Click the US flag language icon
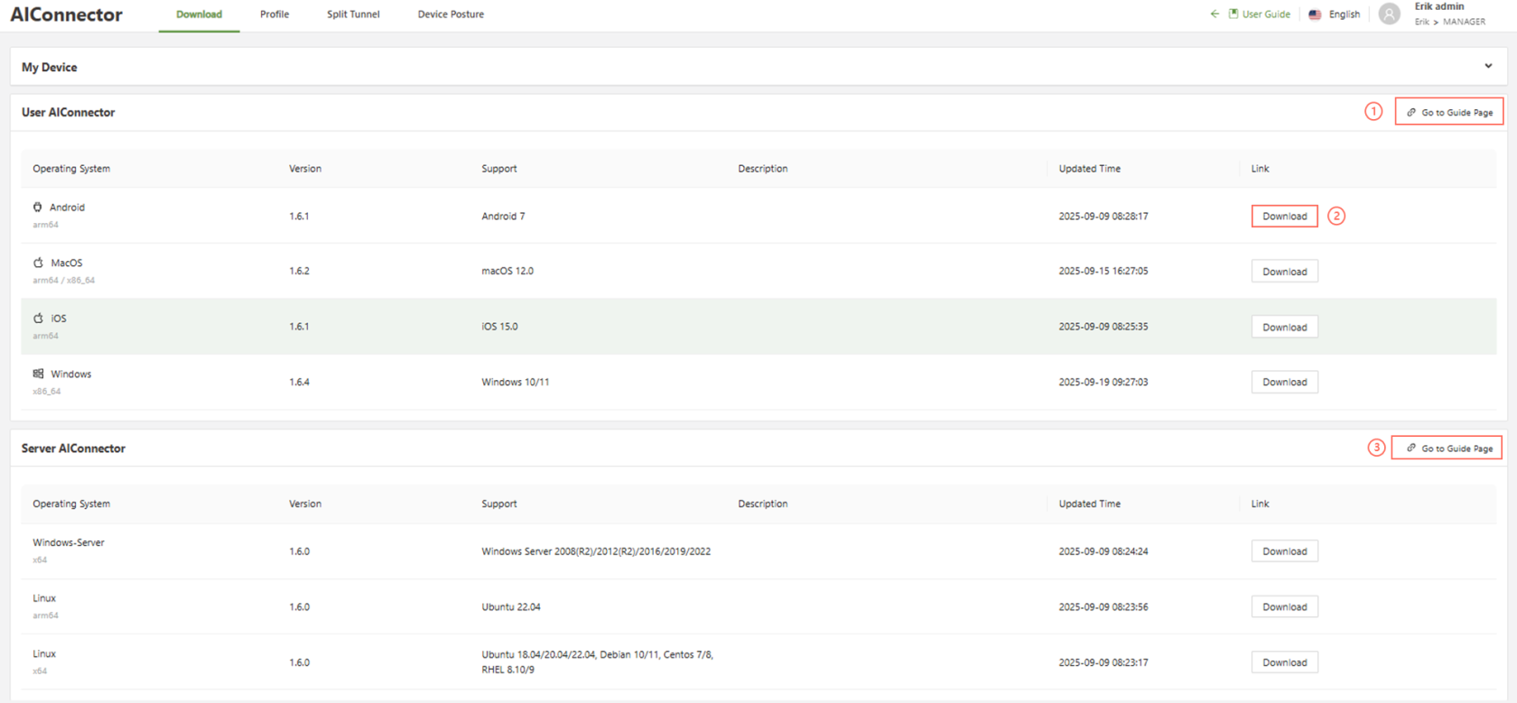The width and height of the screenshot is (1517, 703). [x=1315, y=14]
